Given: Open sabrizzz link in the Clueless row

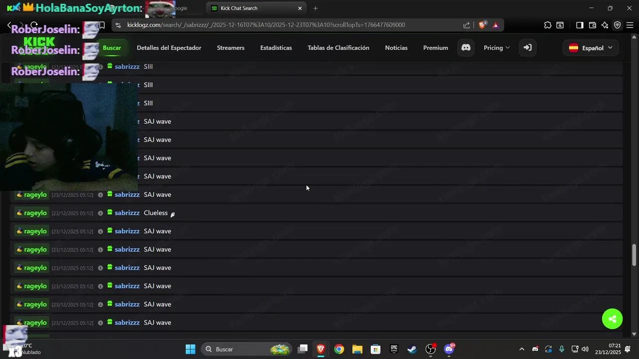Looking at the screenshot, I should 127,213.
